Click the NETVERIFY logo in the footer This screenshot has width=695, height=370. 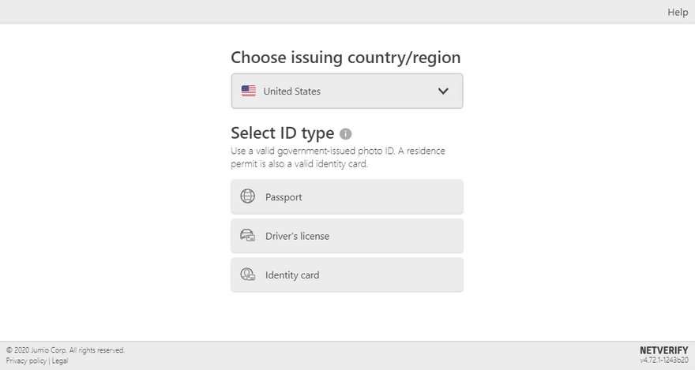point(663,350)
